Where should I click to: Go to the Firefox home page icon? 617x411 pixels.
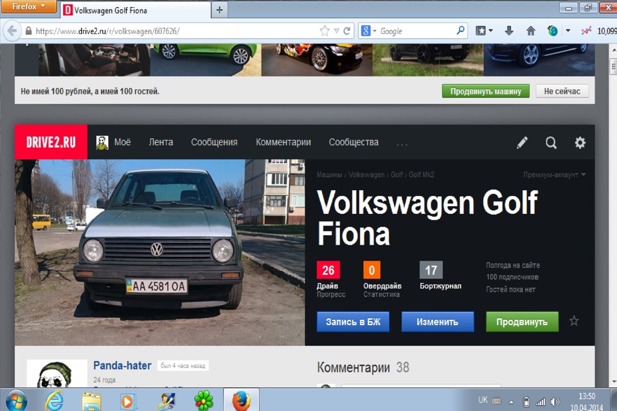[530, 31]
